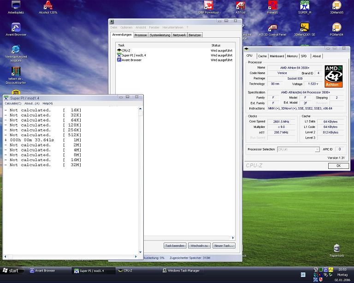
Task: Switch to the SPD tab in CPU-Z
Action: [x=304, y=56]
